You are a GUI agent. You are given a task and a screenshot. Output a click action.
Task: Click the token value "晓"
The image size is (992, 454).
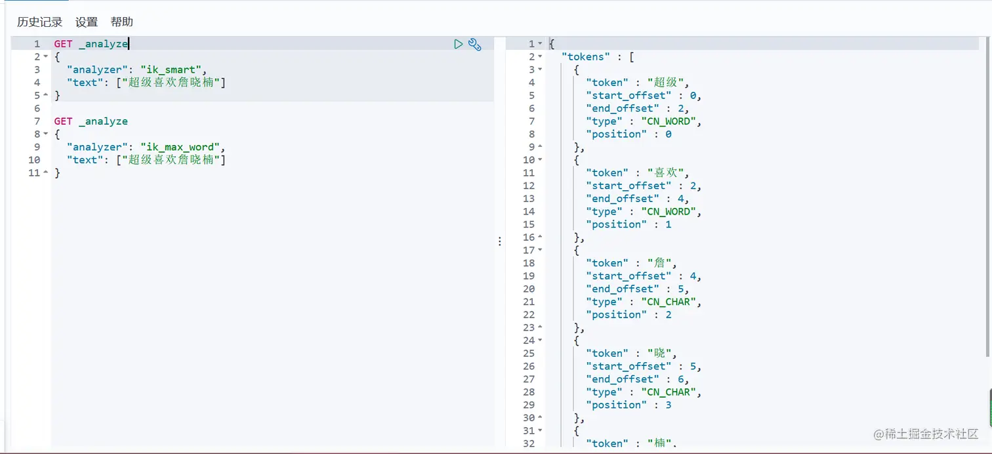(660, 354)
